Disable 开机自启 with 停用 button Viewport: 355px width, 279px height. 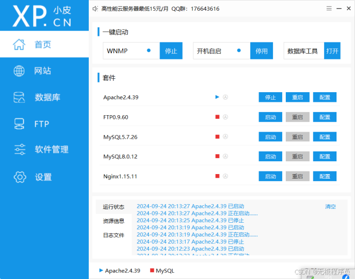pos(262,51)
